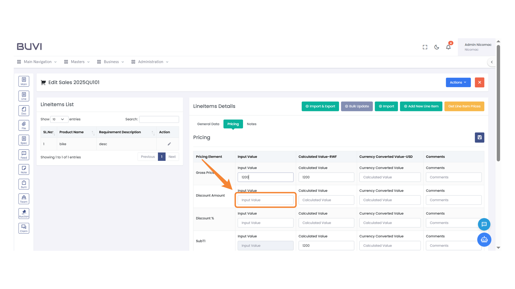Open the Actions dropdown
The image size is (515, 289).
click(458, 82)
